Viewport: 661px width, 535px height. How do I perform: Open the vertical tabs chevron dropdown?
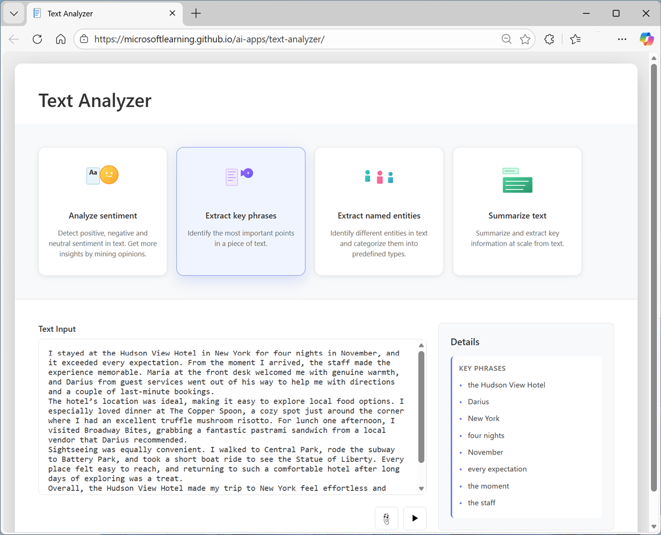pyautogui.click(x=13, y=13)
